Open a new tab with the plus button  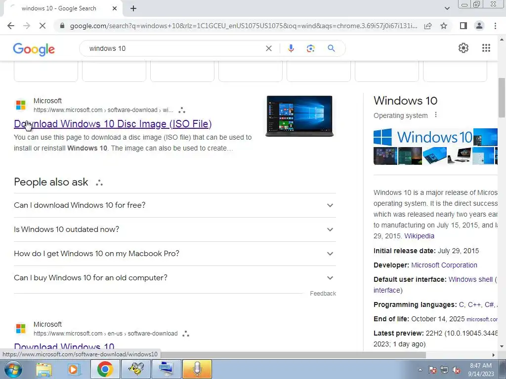(133, 8)
